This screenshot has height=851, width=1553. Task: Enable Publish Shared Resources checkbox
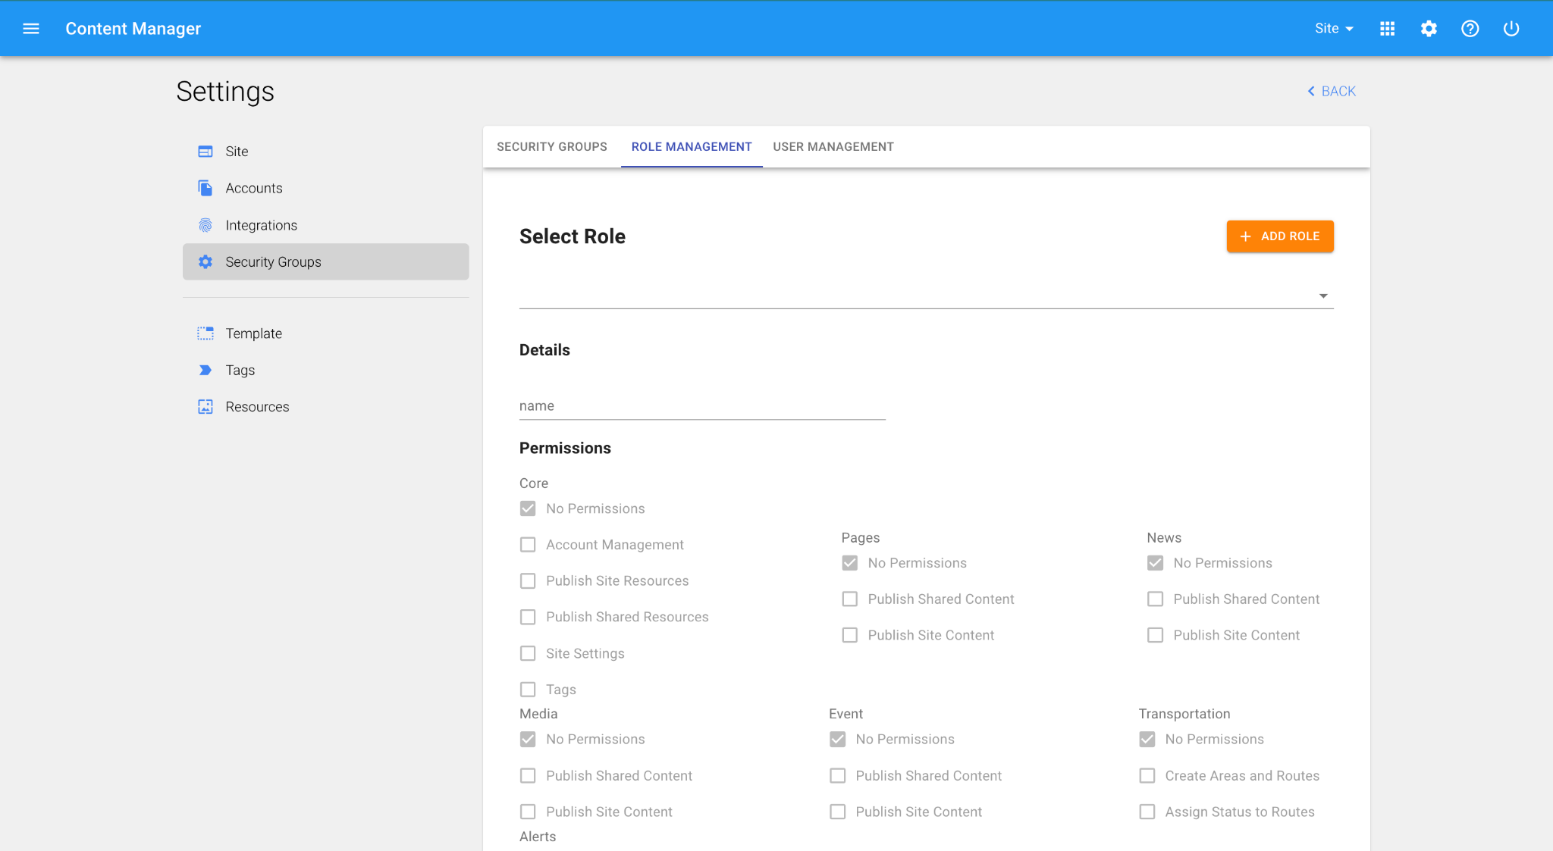point(528,617)
